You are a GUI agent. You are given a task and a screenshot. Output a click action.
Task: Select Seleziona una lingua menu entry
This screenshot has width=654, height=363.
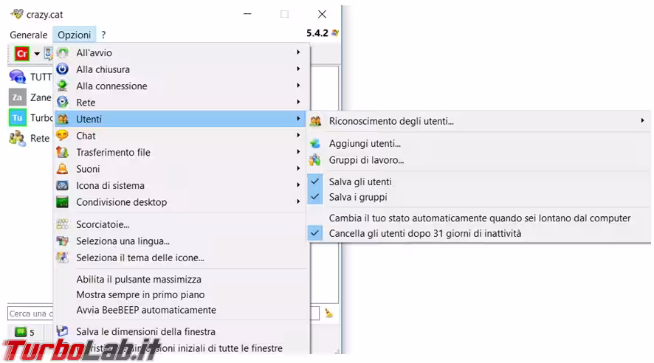123,241
